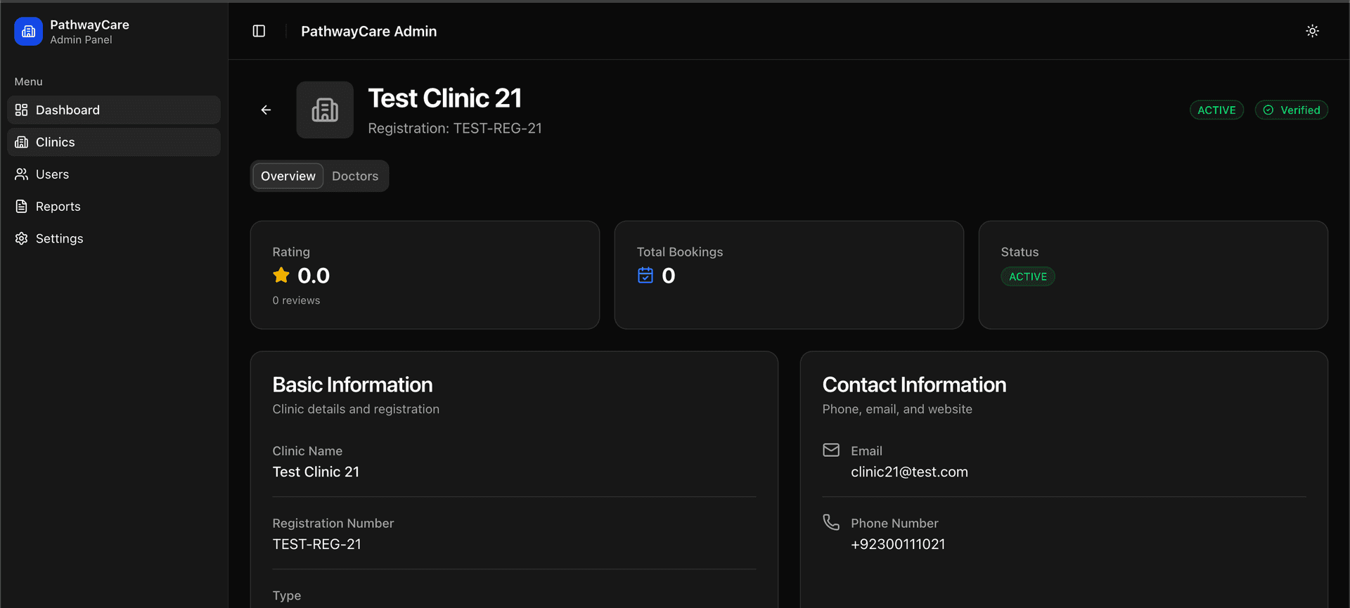Viewport: 1350px width, 608px height.
Task: Click the 0 reviews text
Action: (296, 301)
